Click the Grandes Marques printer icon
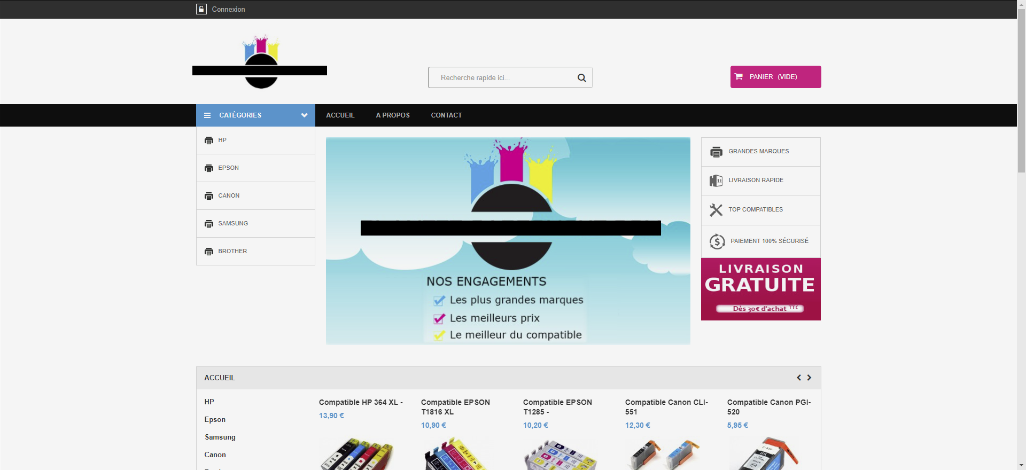Viewport: 1026px width, 470px height. [x=716, y=152]
